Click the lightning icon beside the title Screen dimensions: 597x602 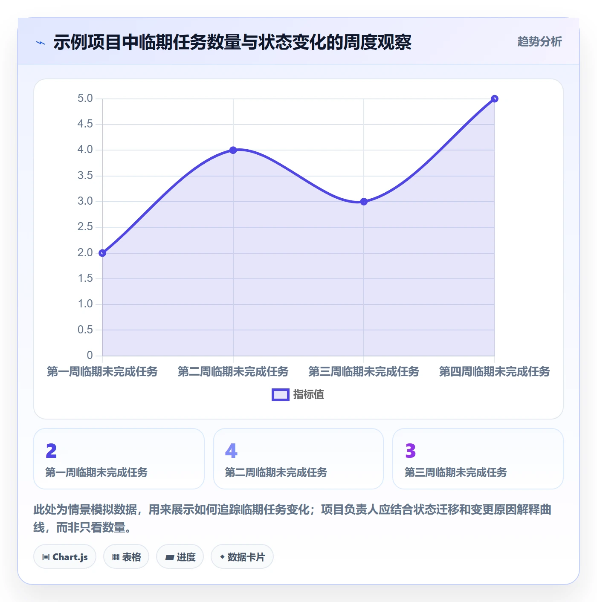(x=41, y=43)
